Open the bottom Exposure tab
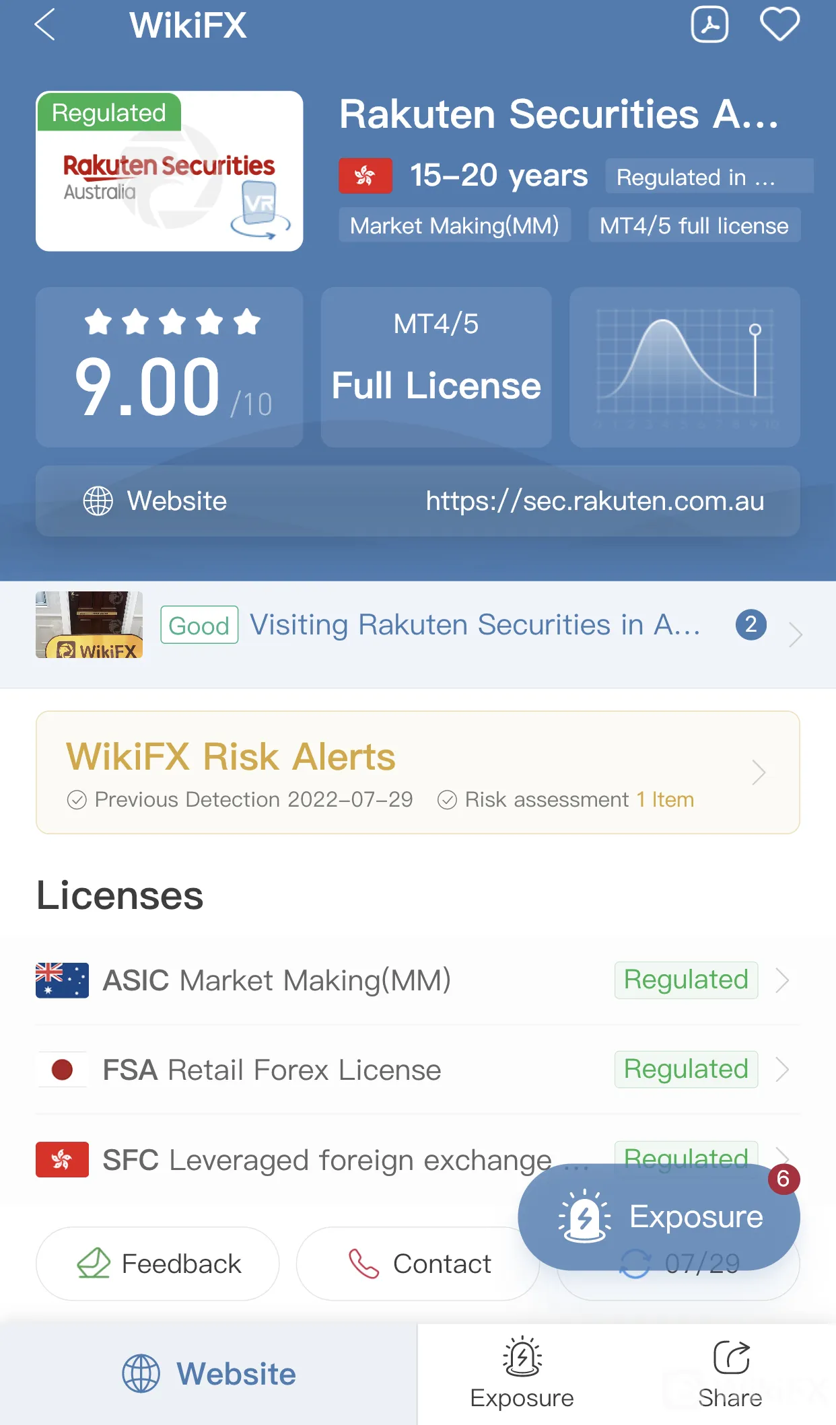Screen dimensions: 836x1425 click(x=522, y=1374)
